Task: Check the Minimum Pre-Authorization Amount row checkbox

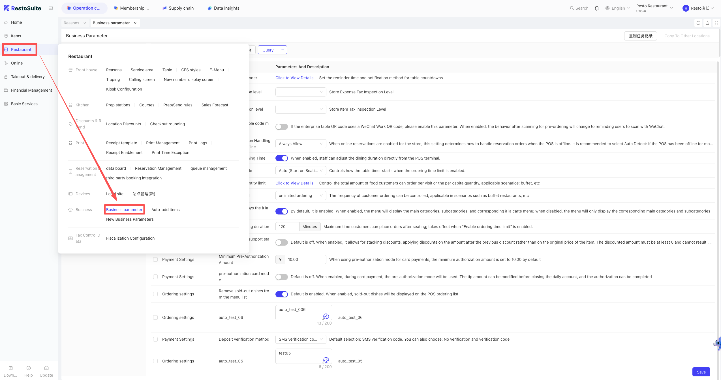Action: (x=155, y=259)
